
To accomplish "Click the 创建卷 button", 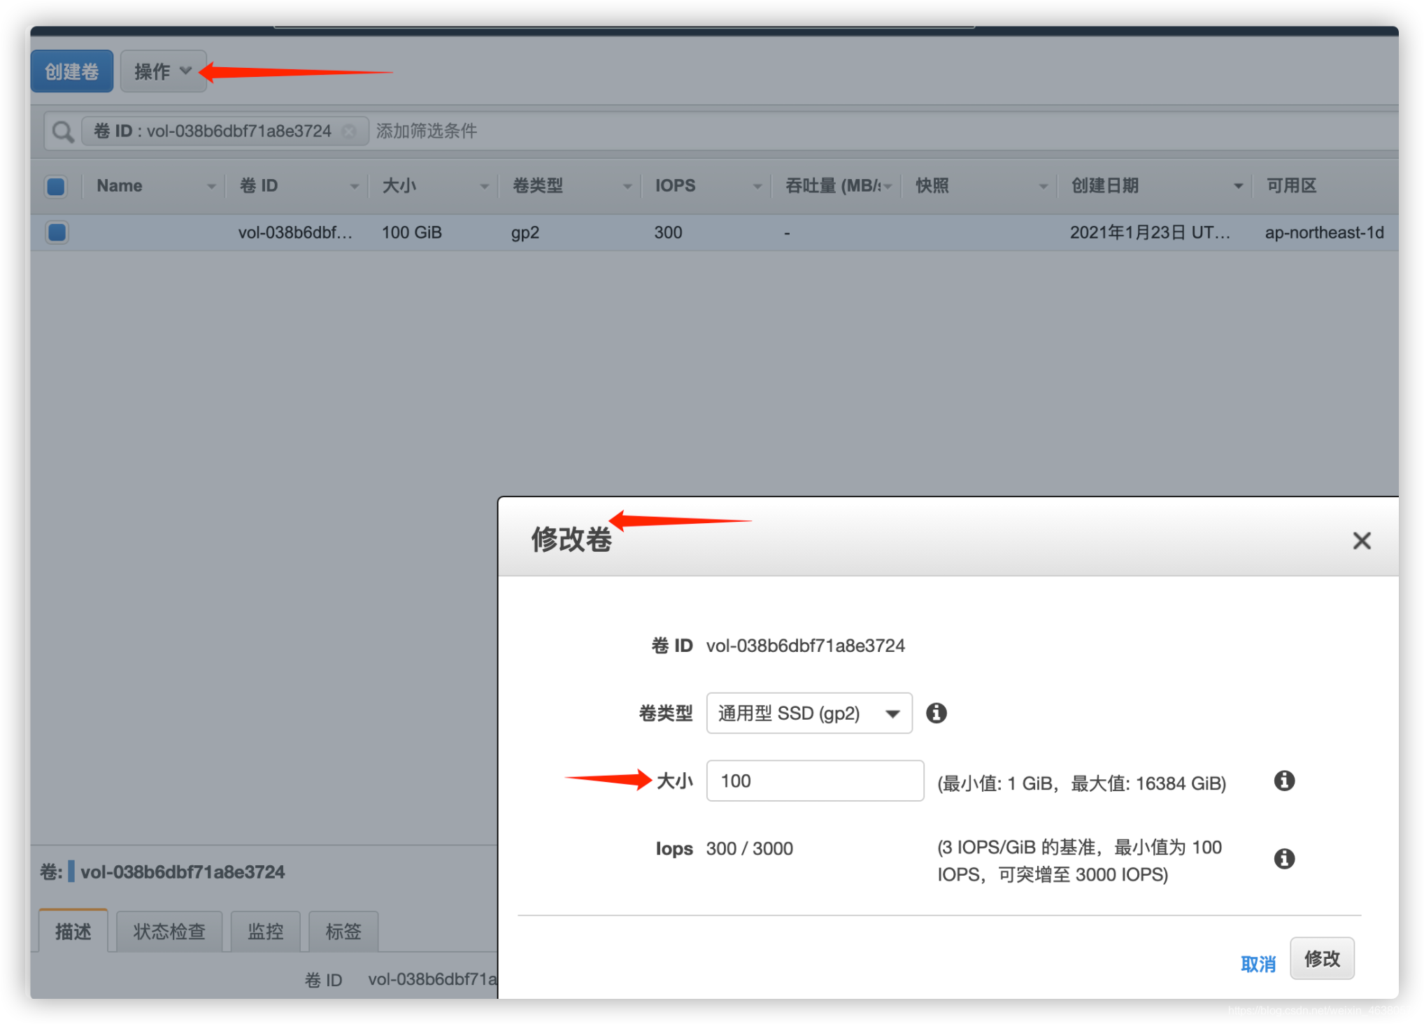I will pos(72,71).
